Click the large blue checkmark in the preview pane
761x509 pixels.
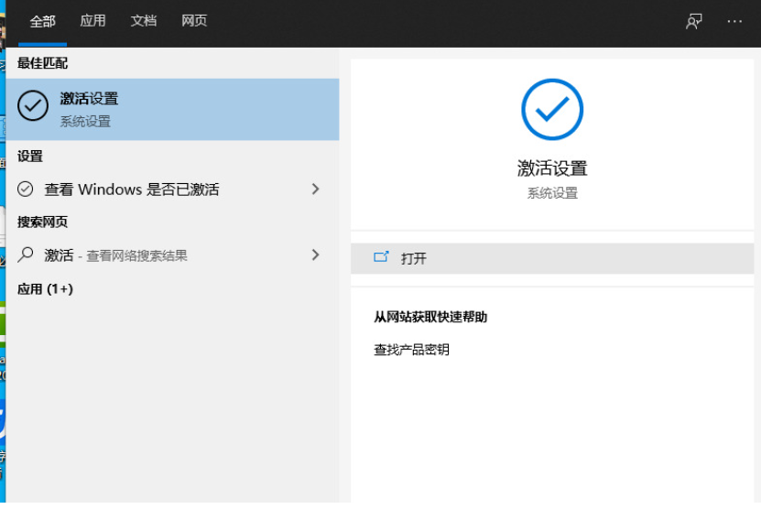[552, 110]
